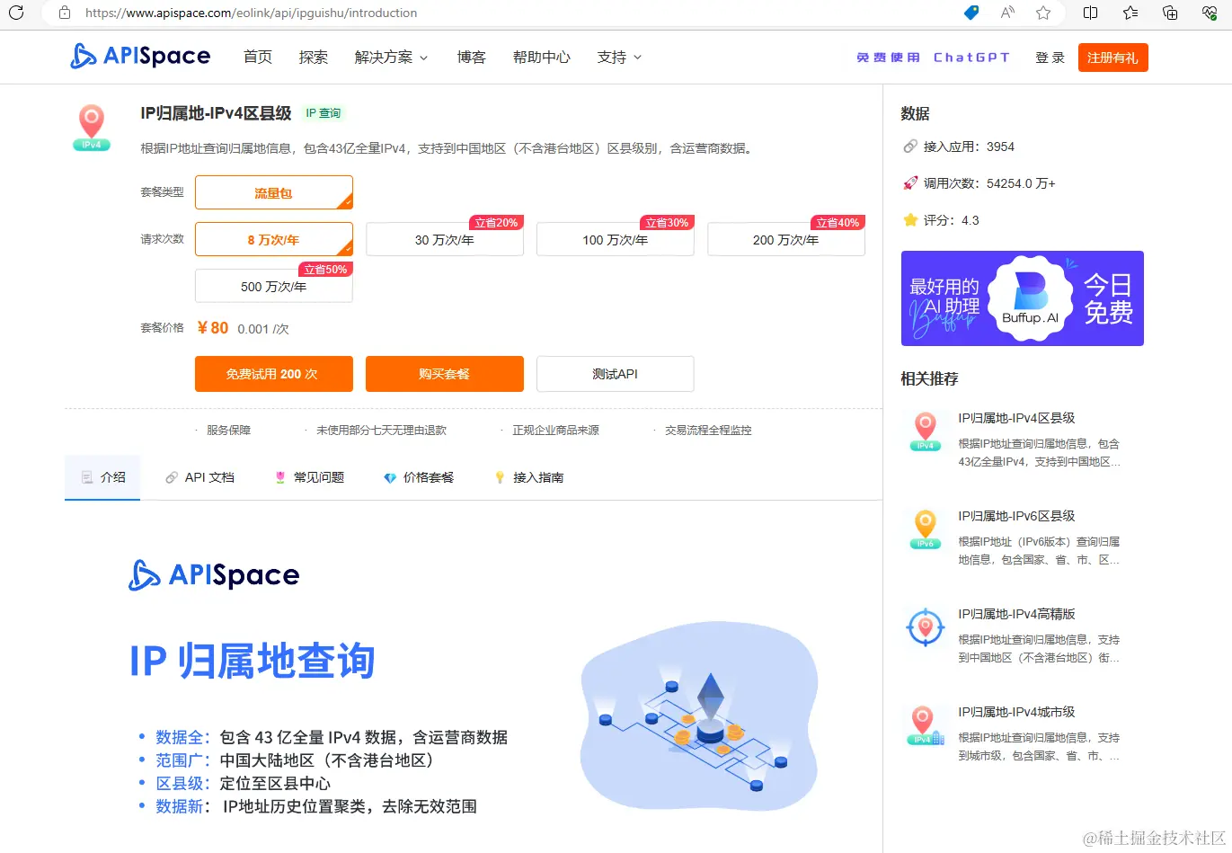The height and width of the screenshot is (853, 1232).
Task: Expand the 支持 dropdown menu
Action: tap(619, 57)
